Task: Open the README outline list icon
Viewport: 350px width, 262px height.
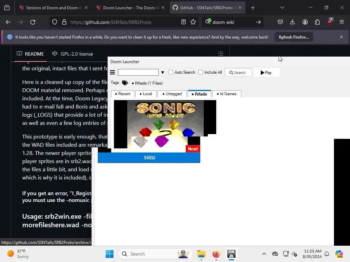Action: point(220,54)
